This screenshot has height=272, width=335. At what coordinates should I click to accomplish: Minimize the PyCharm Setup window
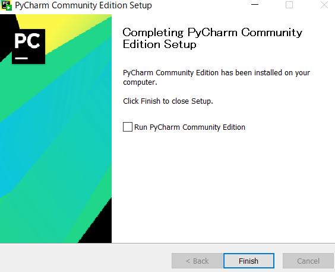(x=255, y=5)
